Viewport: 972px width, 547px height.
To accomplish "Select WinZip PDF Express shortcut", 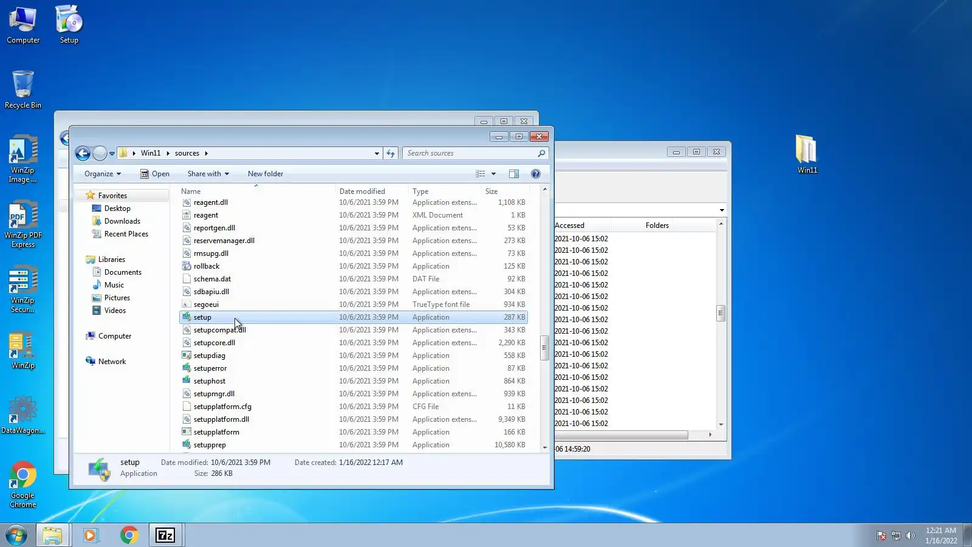I will point(23,224).
